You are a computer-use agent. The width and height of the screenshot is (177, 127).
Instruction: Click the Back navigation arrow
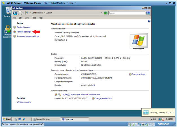click(15, 13)
